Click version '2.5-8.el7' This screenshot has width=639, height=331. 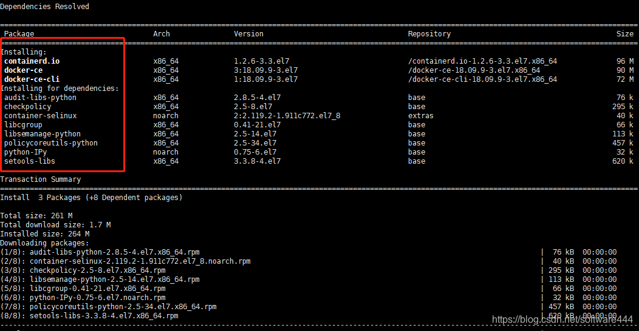click(x=253, y=107)
